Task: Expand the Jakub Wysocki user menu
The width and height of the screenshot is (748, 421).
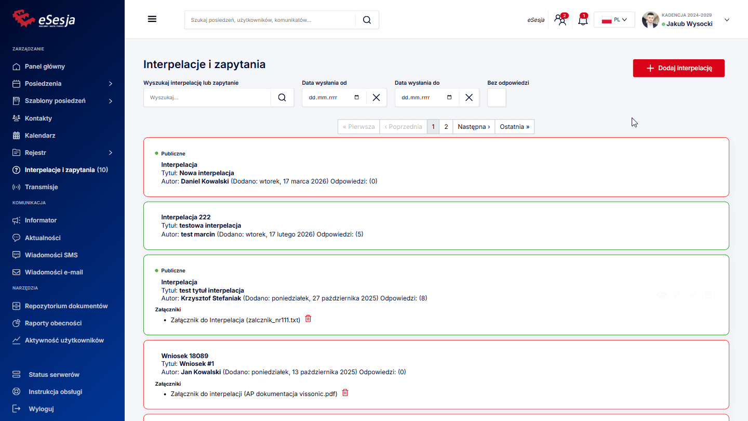Action: coord(727,20)
